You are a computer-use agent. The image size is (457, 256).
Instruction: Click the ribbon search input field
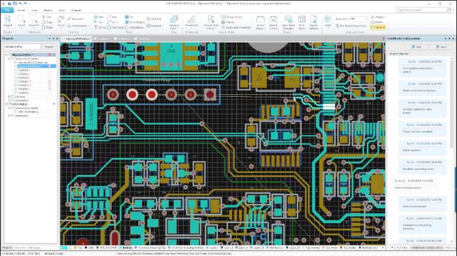[421, 10]
